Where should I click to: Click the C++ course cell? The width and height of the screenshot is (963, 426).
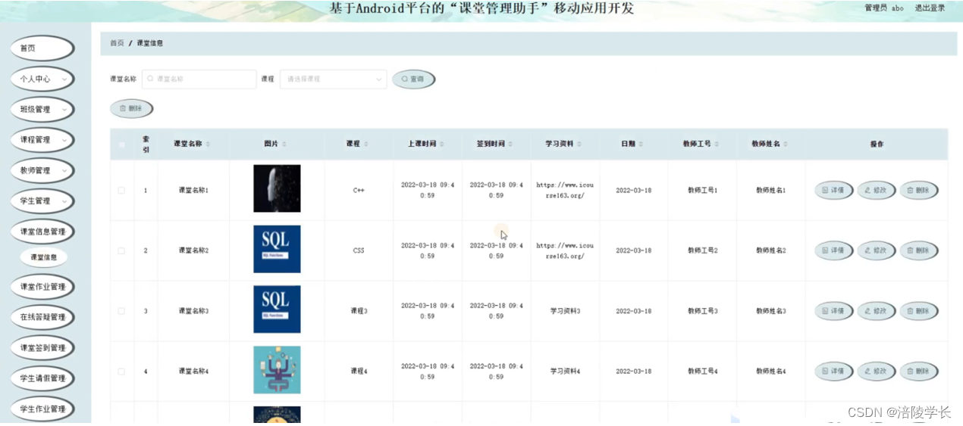pyautogui.click(x=359, y=191)
